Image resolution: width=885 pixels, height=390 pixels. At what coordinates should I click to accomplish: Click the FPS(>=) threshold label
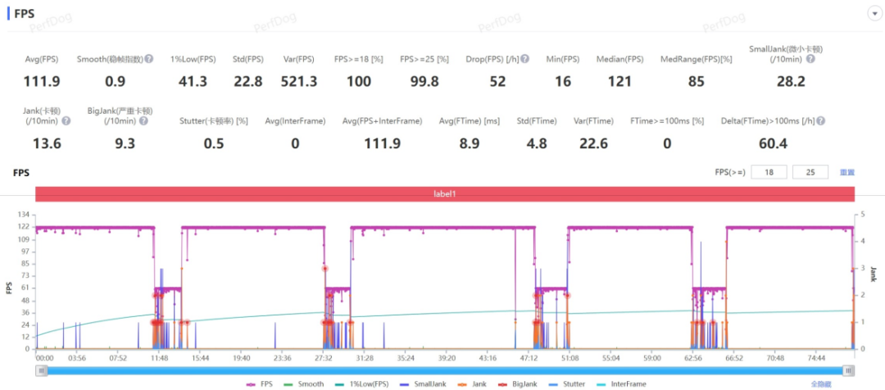[x=730, y=172]
